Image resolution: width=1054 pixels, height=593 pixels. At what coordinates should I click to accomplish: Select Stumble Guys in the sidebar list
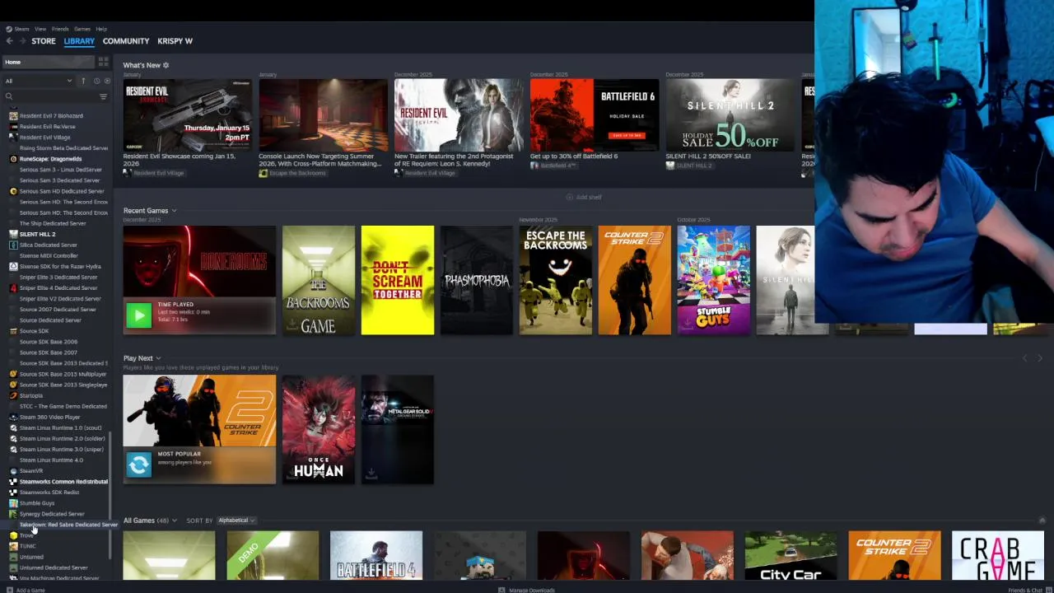coord(37,503)
